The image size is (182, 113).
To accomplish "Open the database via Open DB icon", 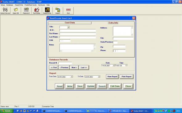I will pos(16,11).
